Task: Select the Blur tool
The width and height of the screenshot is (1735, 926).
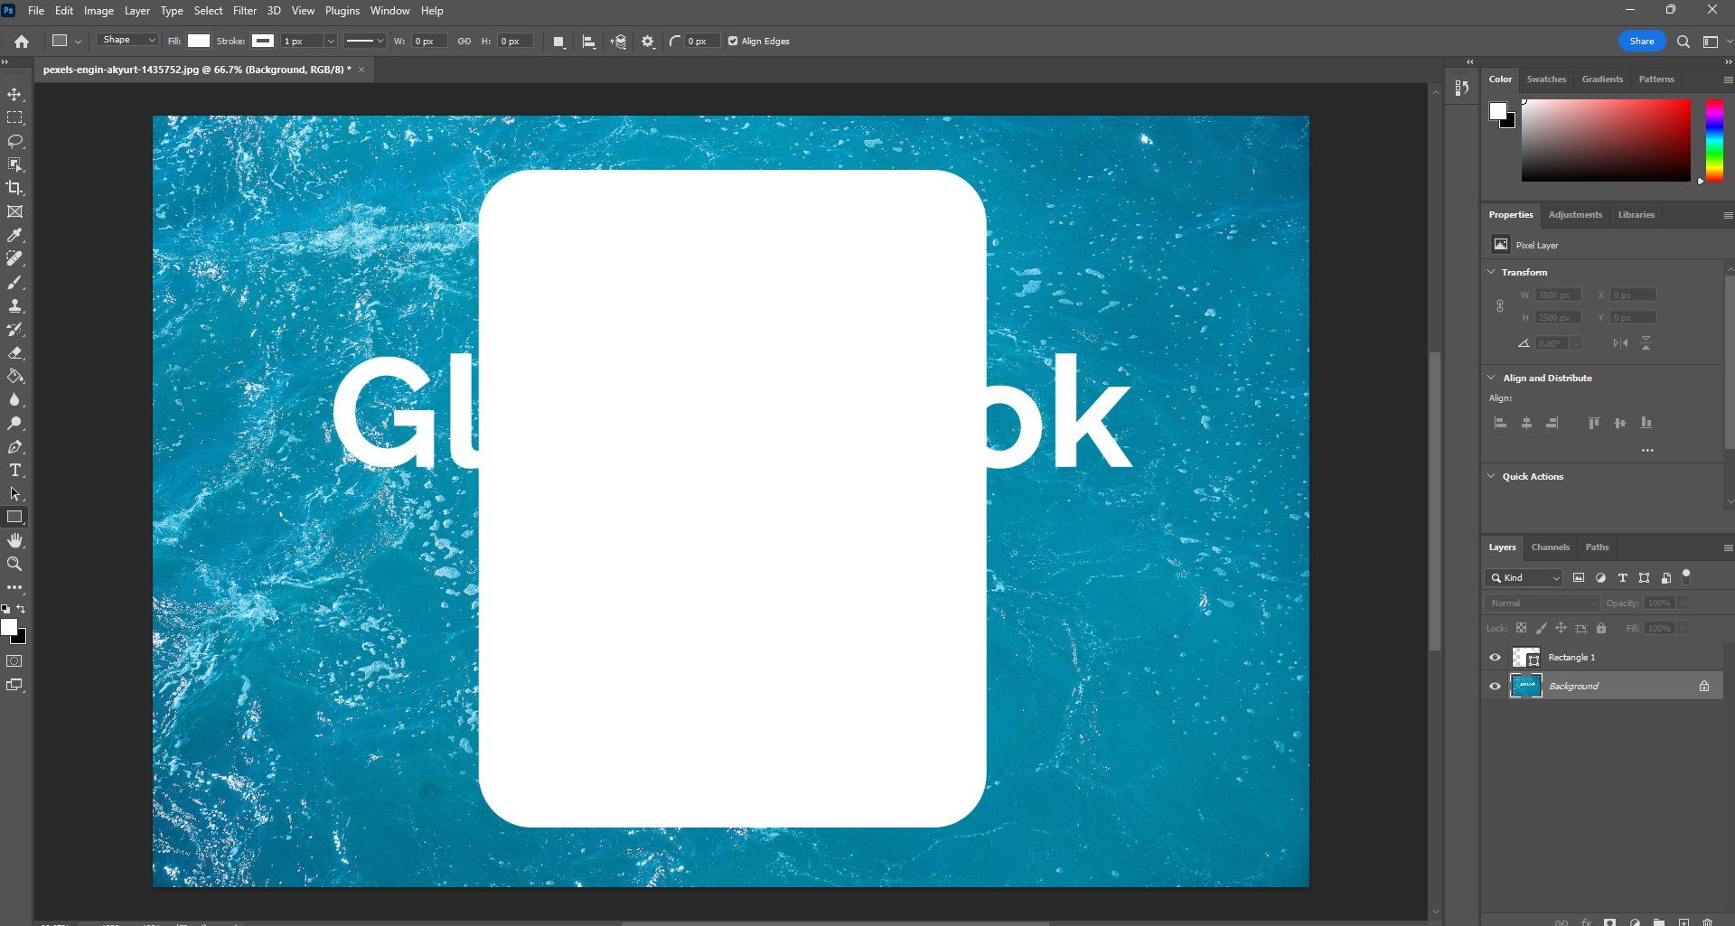Action: pos(15,400)
